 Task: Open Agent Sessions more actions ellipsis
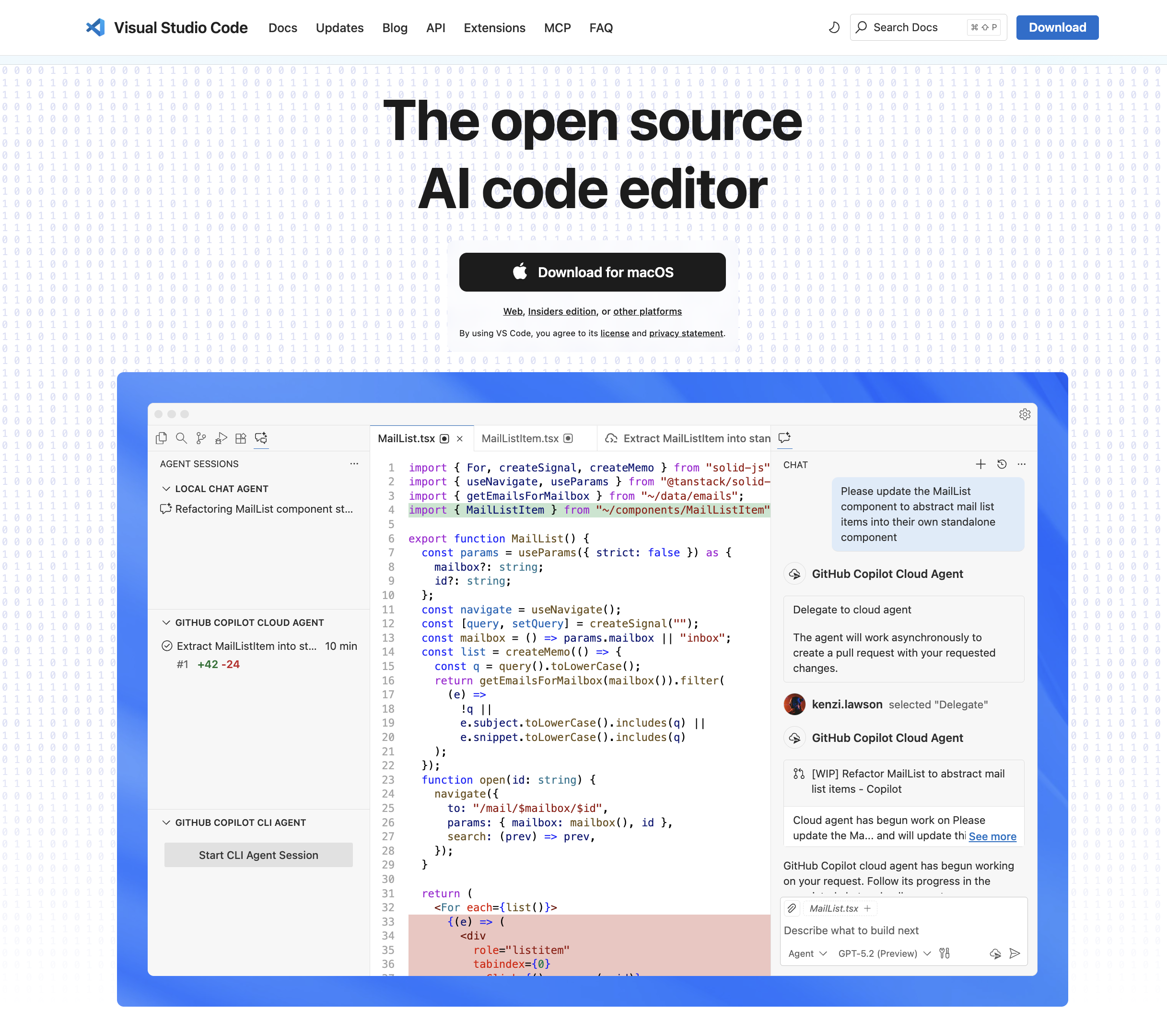point(354,464)
